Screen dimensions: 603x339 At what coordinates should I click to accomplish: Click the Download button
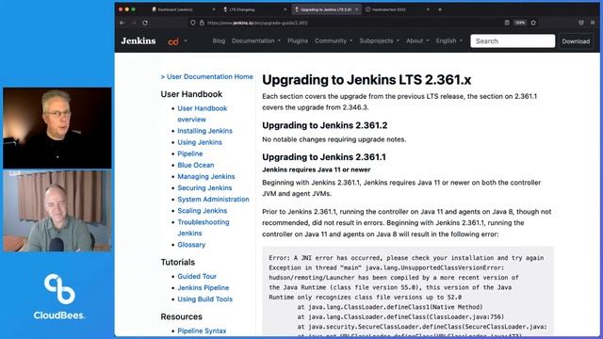coord(576,41)
